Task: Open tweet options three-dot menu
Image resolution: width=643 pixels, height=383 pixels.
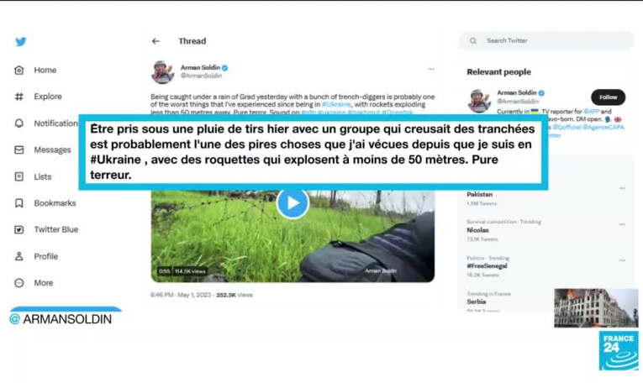Action: (431, 69)
